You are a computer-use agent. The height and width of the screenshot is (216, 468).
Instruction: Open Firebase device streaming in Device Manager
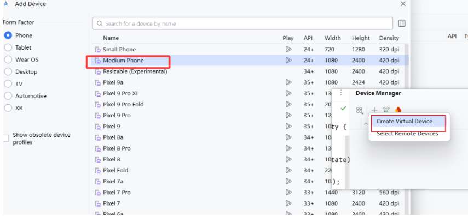(397, 110)
